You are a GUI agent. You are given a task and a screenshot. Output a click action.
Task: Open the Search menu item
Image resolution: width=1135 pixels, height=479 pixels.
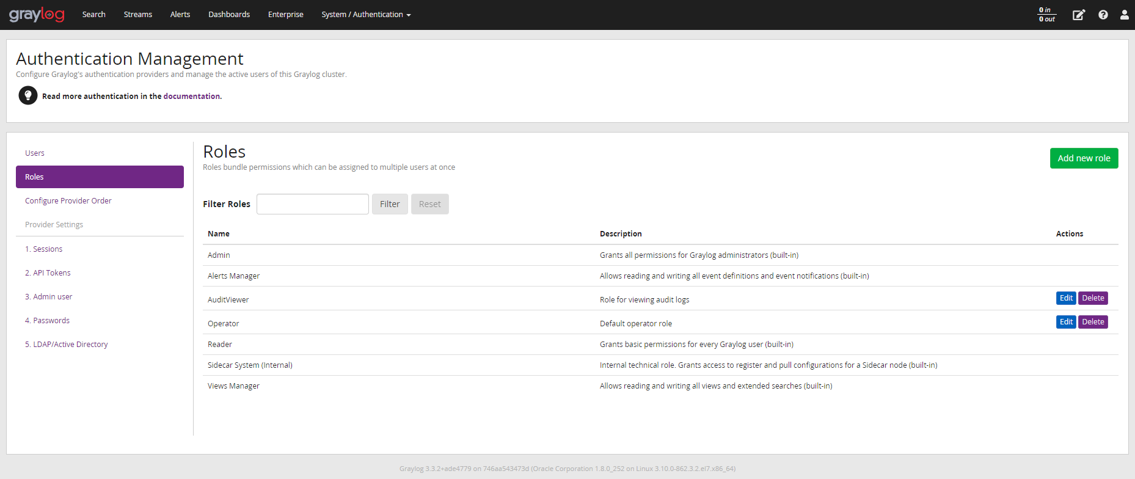pos(94,15)
